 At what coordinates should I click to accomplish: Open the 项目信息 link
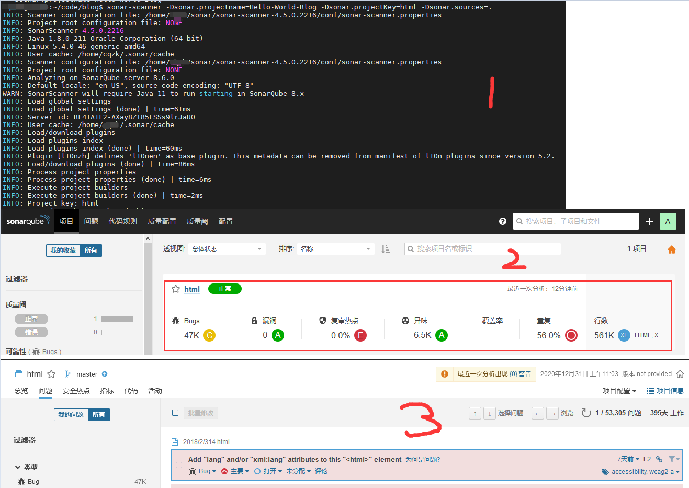point(665,391)
